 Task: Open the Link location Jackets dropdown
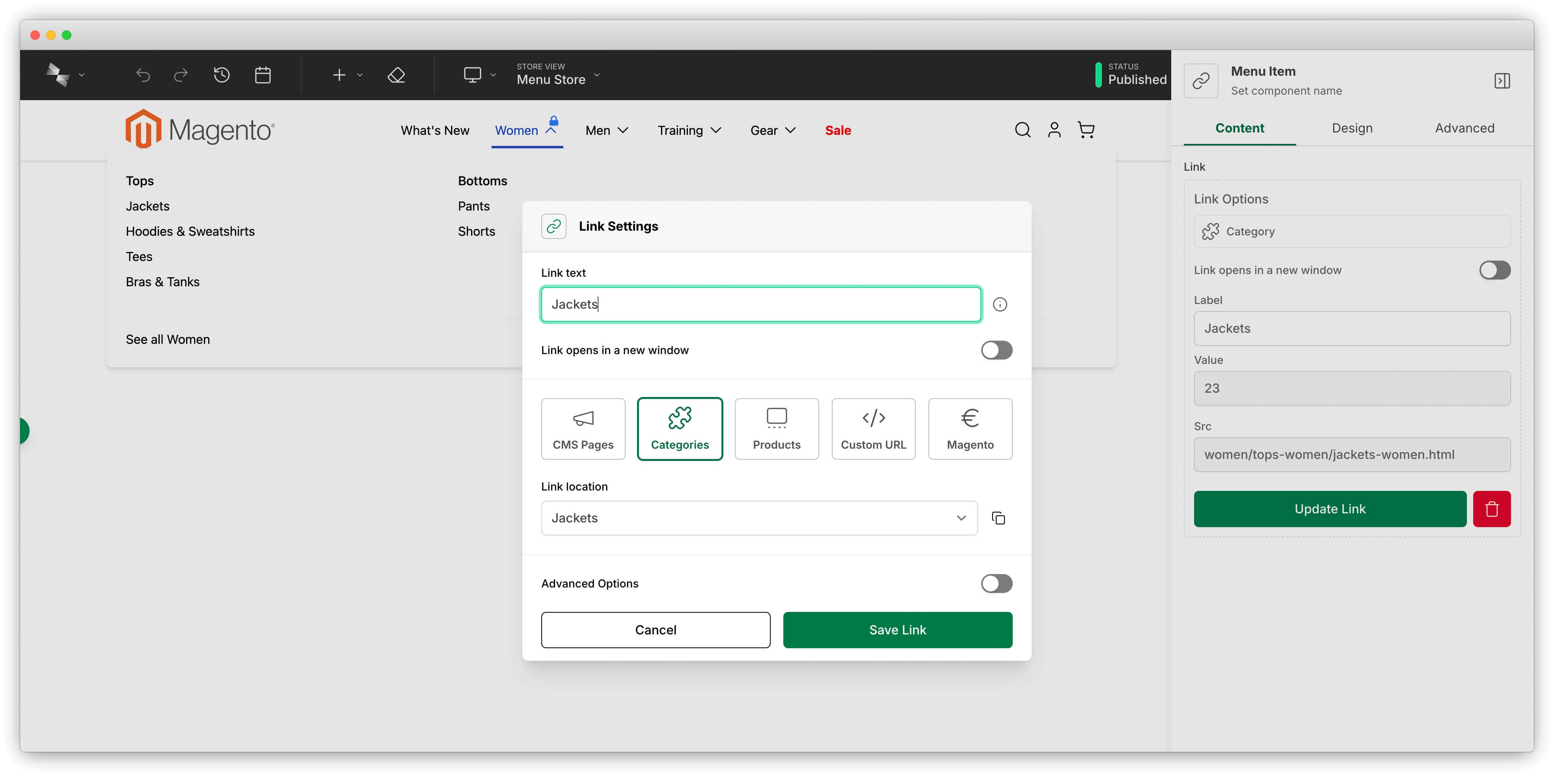pos(758,518)
